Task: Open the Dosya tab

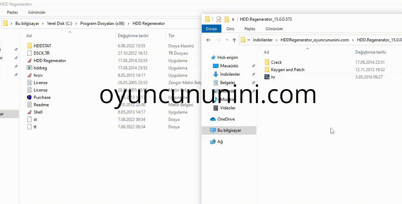Action: [x=212, y=29]
